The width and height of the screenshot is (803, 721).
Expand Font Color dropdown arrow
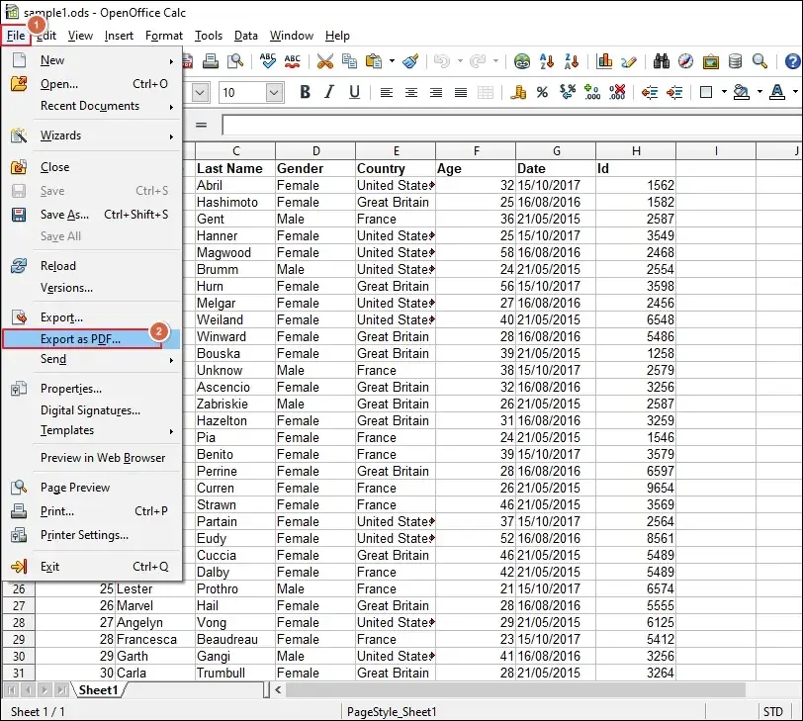click(795, 92)
